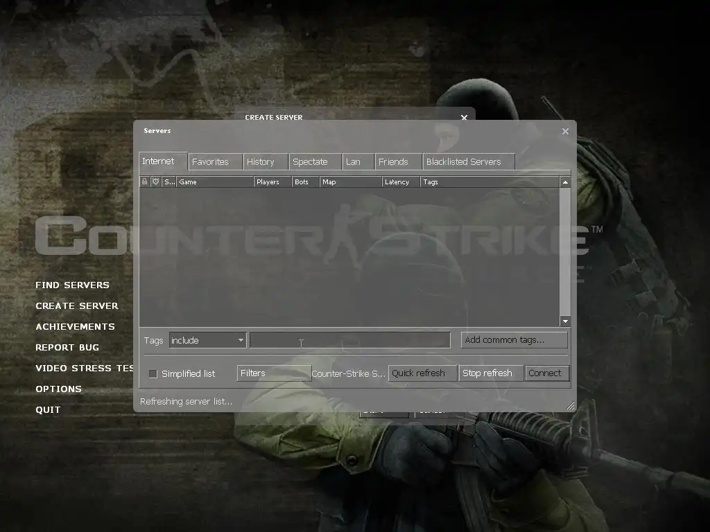This screenshot has width=710, height=532.
Task: Sort by the Latency column header
Action: tap(401, 182)
